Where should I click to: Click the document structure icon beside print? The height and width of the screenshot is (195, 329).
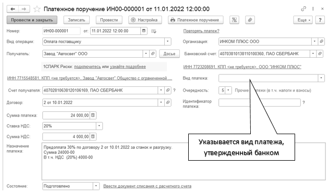click(234, 20)
